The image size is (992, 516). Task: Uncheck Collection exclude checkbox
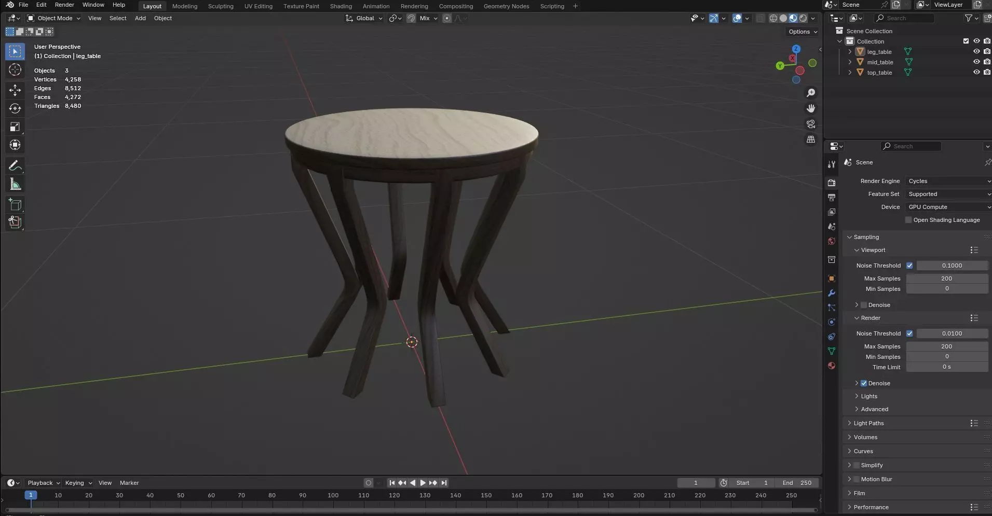coord(966,41)
